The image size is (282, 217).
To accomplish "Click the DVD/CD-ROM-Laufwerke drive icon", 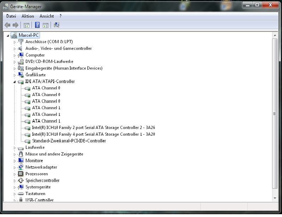I will [21, 61].
